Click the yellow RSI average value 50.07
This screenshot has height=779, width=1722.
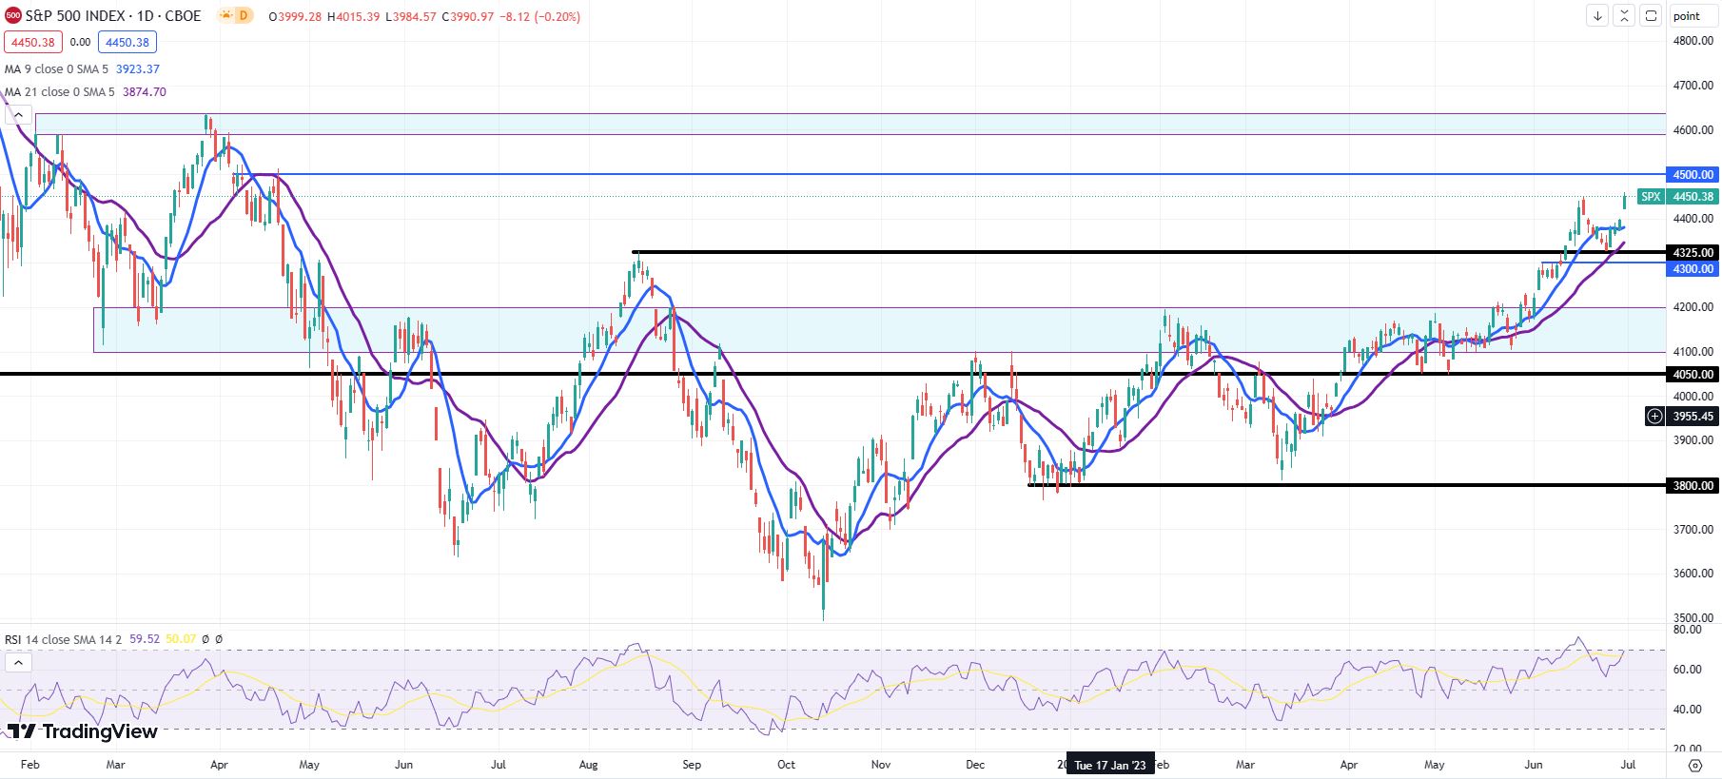(x=181, y=639)
